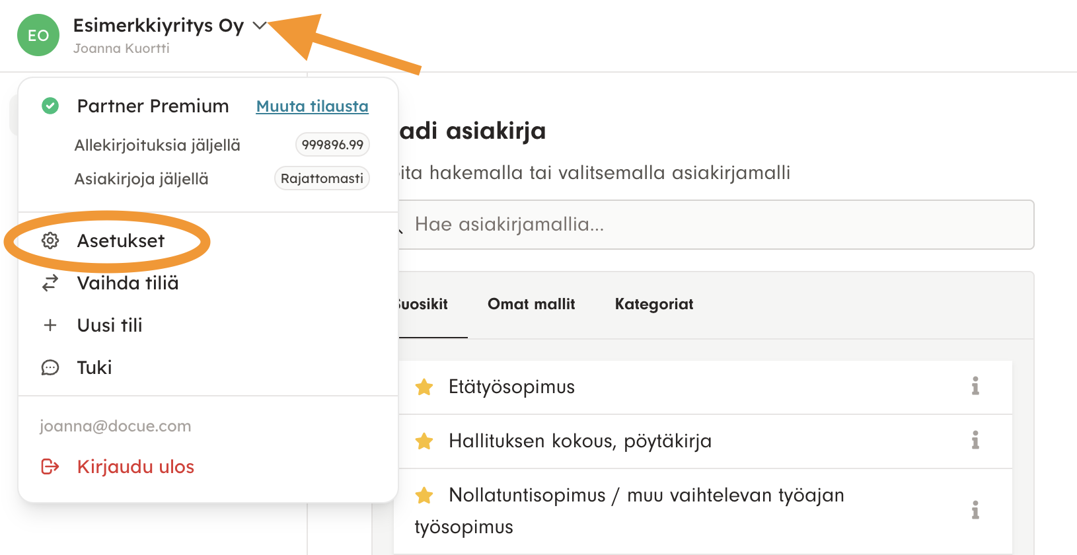This screenshot has width=1077, height=555.
Task: Toggle favorite star for Etätyösopimus
Action: (x=424, y=387)
